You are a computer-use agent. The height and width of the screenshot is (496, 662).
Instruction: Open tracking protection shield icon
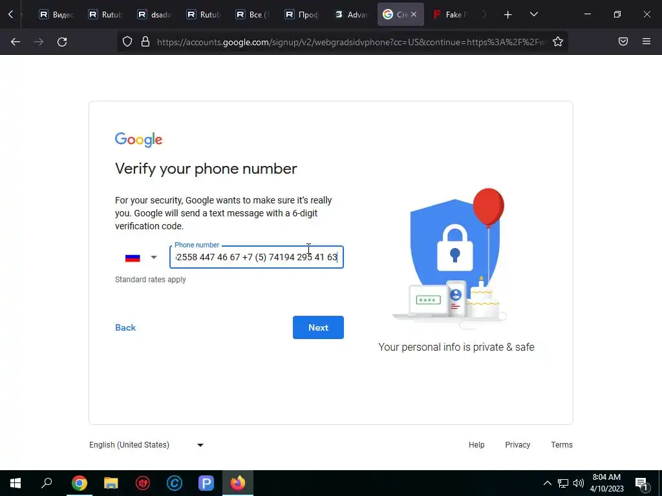pyautogui.click(x=127, y=41)
